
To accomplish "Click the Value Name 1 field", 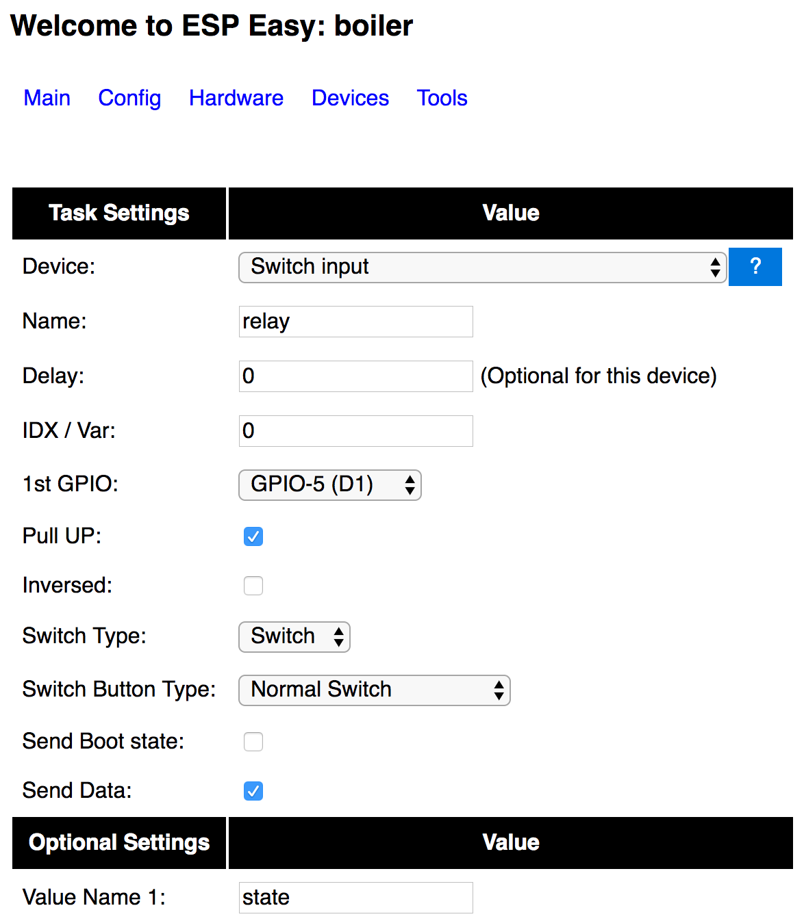I will [355, 898].
